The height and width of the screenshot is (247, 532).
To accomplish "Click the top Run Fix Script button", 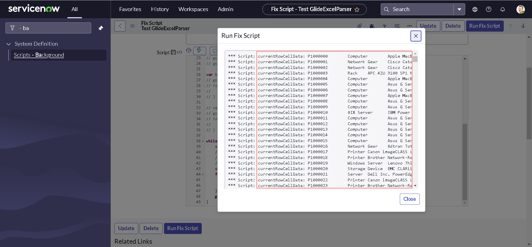I will click(485, 26).
